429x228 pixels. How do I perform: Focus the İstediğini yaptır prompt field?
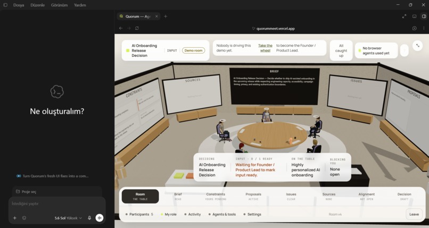tap(57, 204)
